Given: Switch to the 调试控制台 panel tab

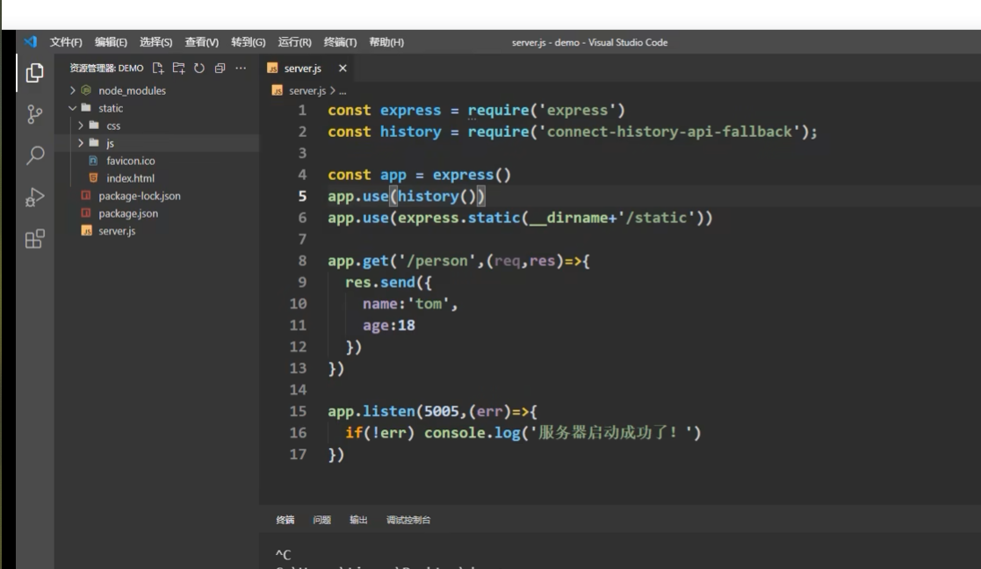Looking at the screenshot, I should (408, 520).
